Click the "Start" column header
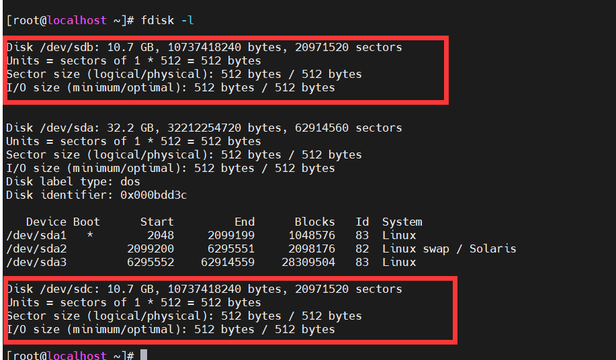This screenshot has height=360, width=616. (x=157, y=222)
